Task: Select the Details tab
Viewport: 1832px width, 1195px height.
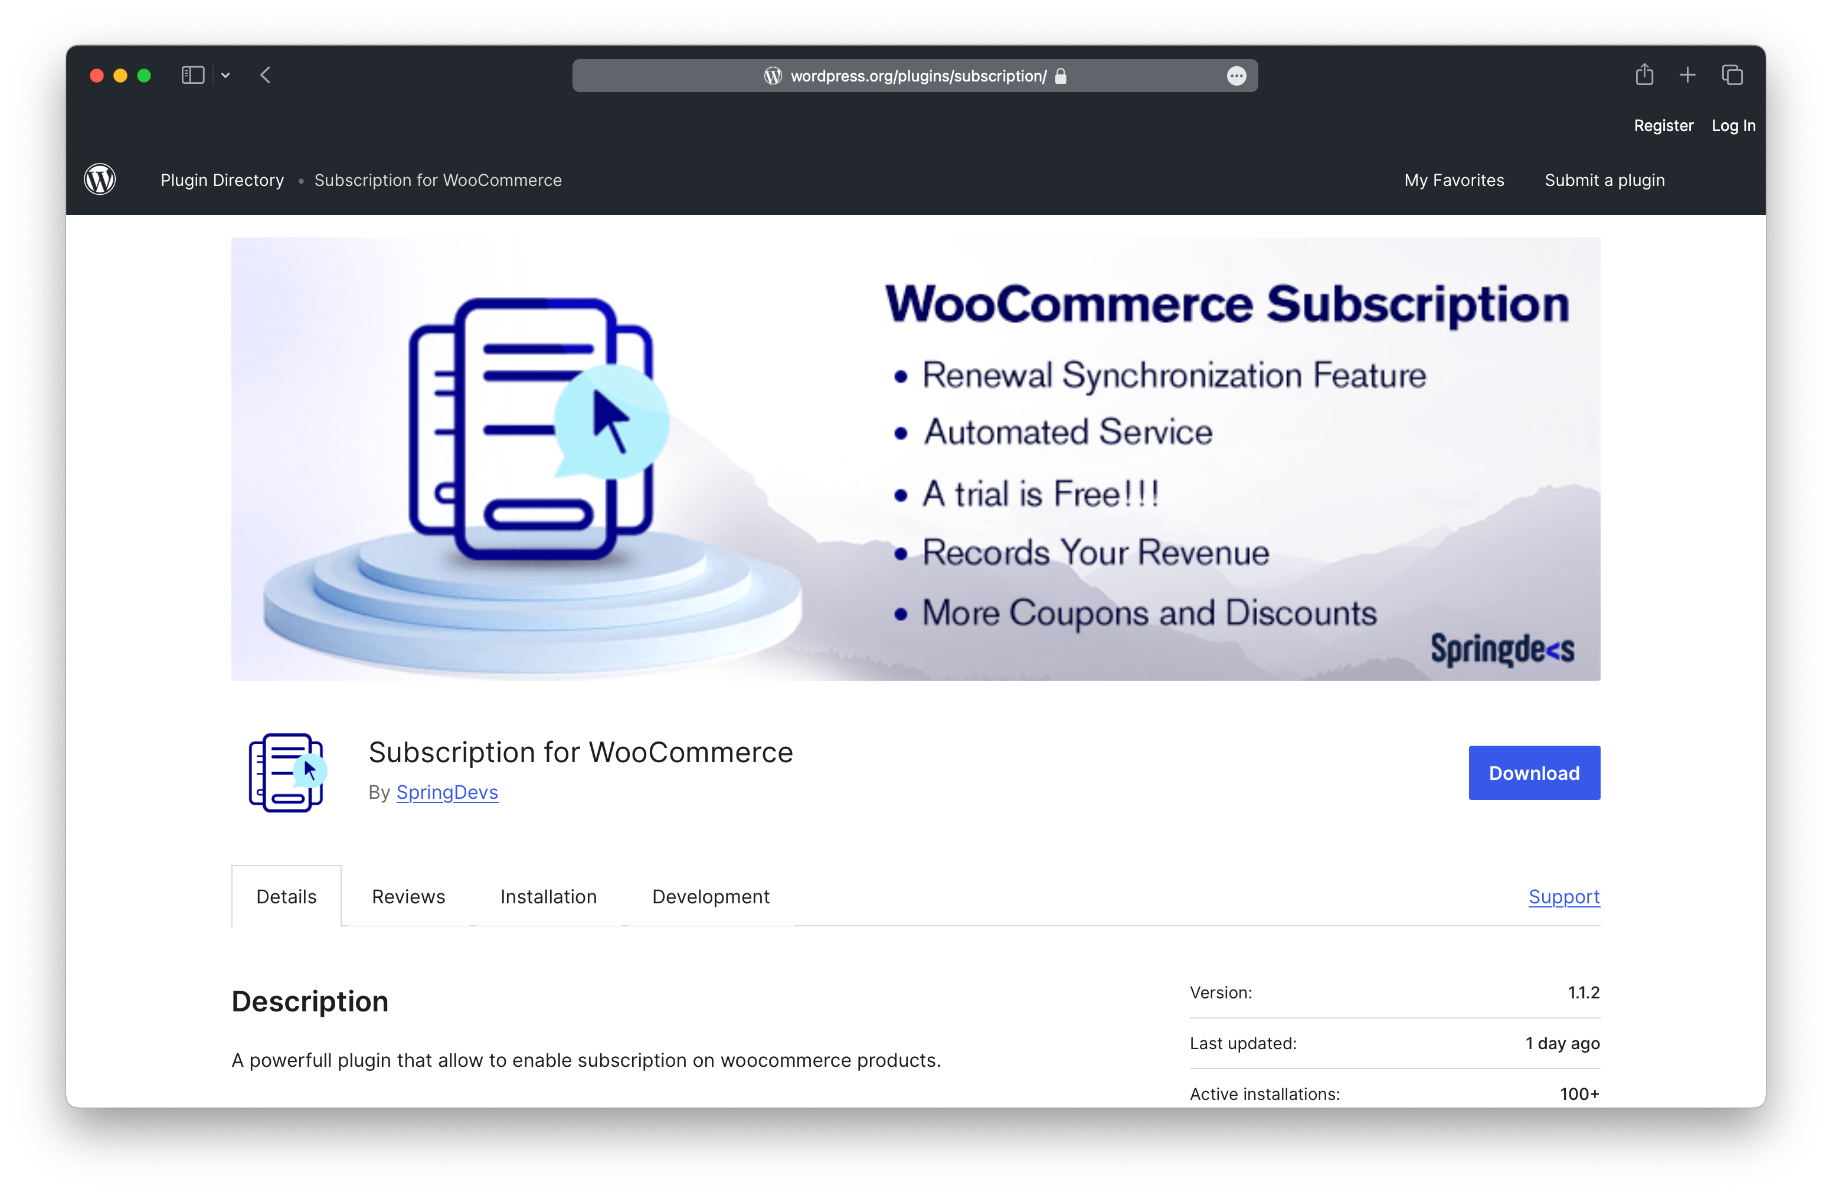Action: pyautogui.click(x=286, y=896)
